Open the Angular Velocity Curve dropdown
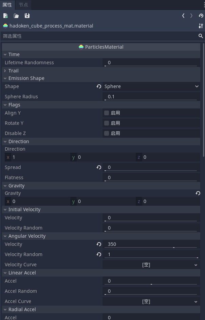 click(151, 265)
